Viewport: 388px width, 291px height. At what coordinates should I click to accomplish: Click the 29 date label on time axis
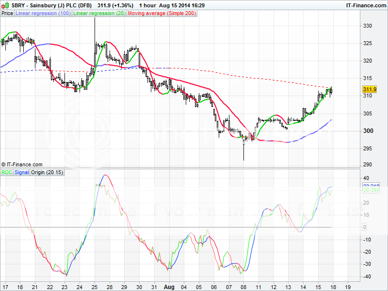point(124,287)
